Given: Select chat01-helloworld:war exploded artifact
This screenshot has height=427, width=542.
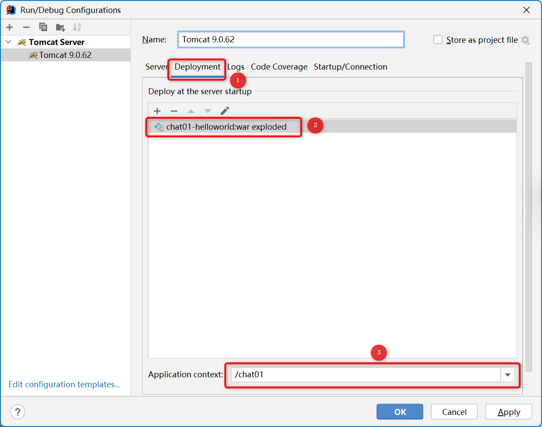Looking at the screenshot, I should tap(332, 127).
